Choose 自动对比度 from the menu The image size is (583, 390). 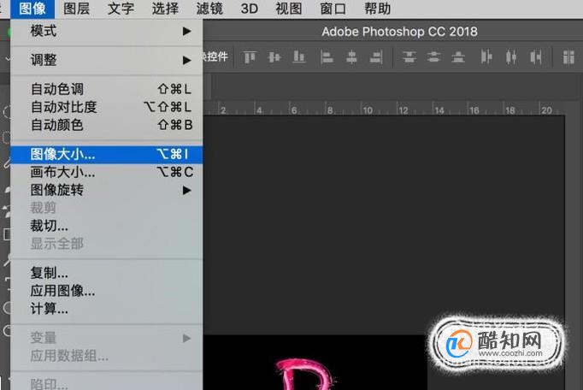click(106, 107)
